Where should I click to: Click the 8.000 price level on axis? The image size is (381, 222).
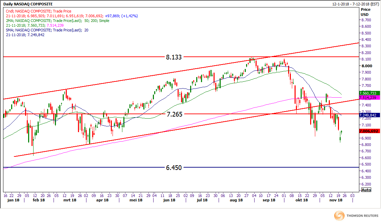(367, 66)
